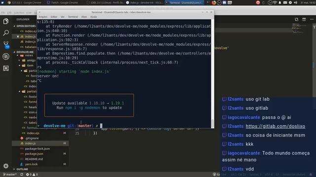Open the Terminal menu in the terminal window

pyautogui.click(x=73, y=17)
